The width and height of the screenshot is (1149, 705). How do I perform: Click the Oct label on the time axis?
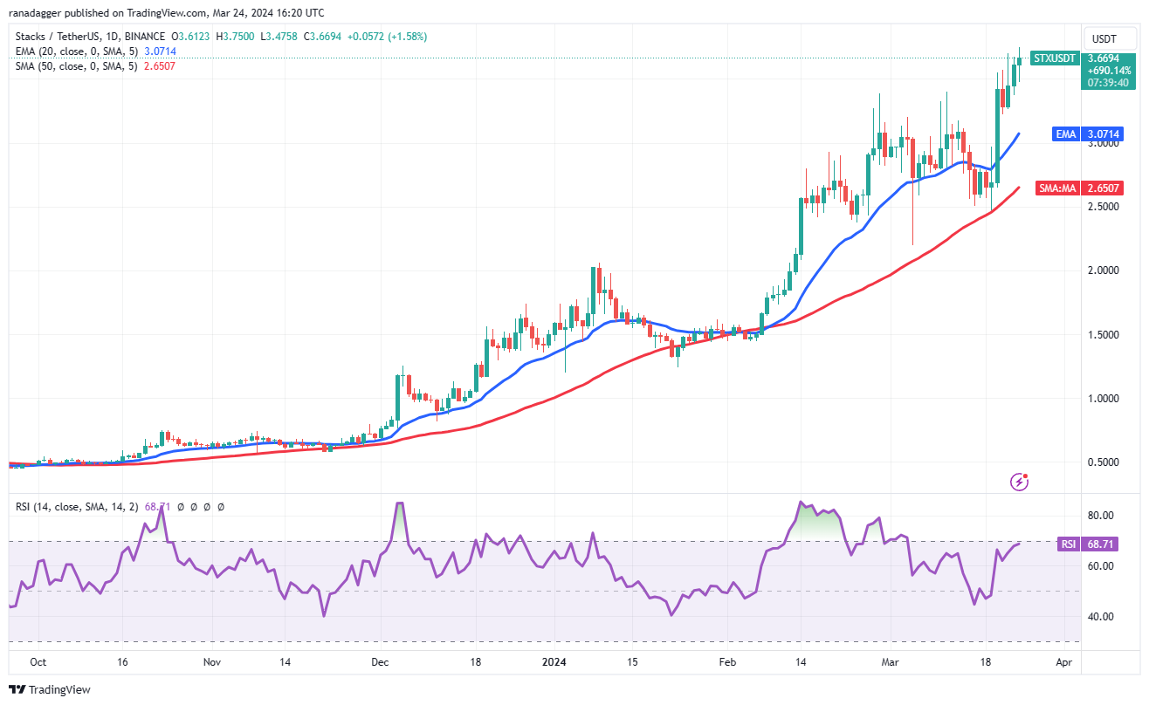point(38,662)
